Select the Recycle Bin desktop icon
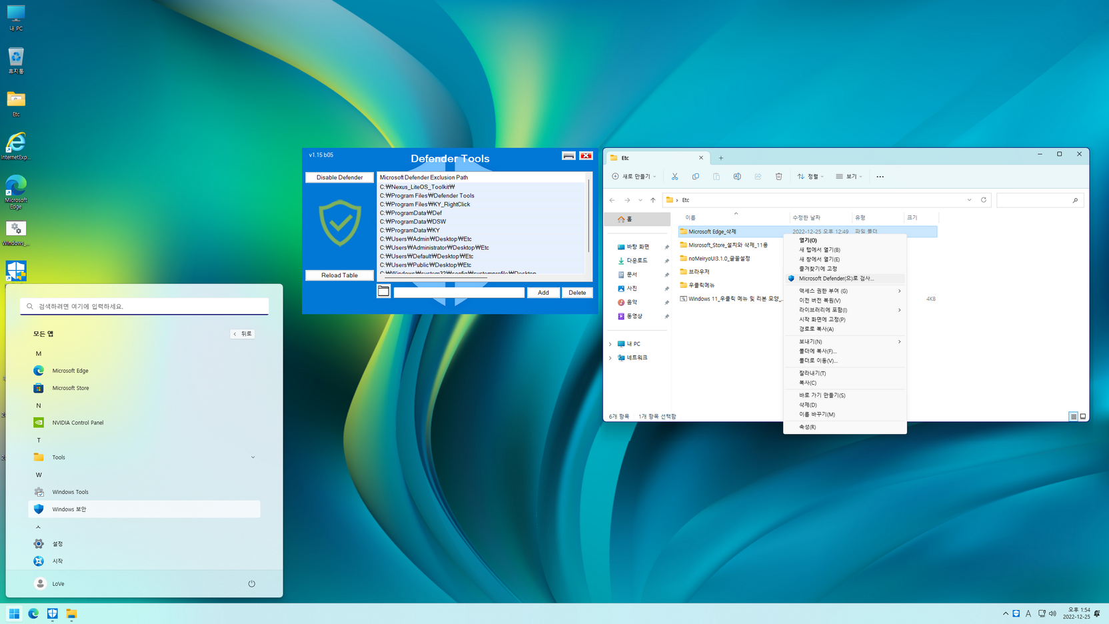 tap(16, 61)
